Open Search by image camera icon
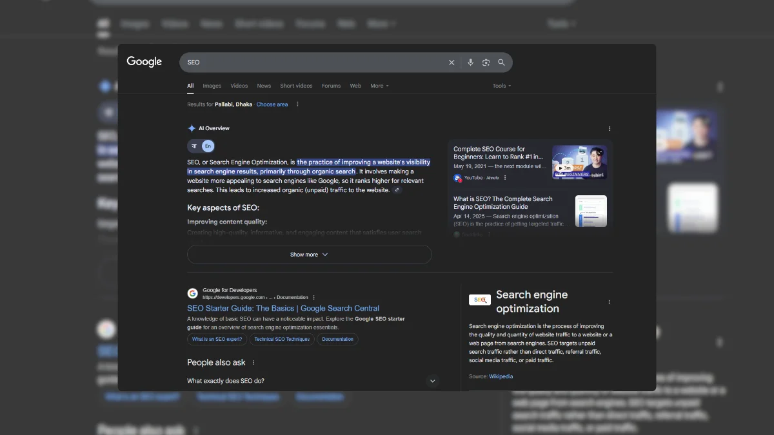The image size is (774, 435). [486, 63]
